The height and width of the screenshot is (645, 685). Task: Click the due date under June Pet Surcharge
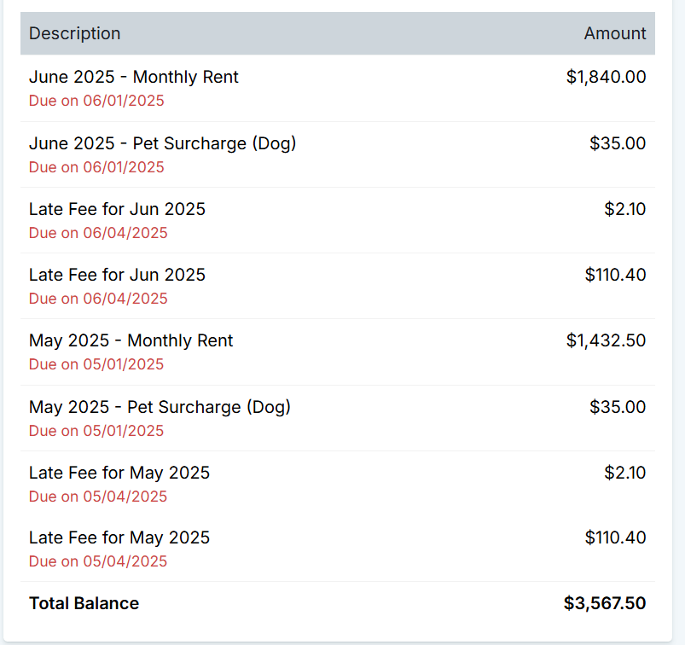point(96,167)
